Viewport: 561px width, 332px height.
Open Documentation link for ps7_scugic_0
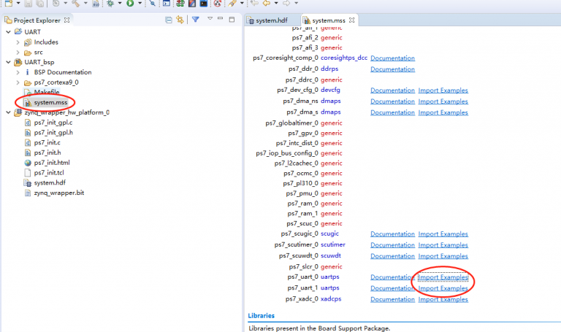(x=392, y=234)
